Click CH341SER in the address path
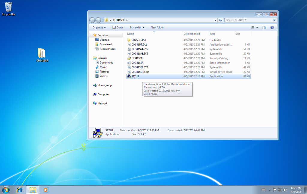The image size is (307, 194). coord(119,20)
